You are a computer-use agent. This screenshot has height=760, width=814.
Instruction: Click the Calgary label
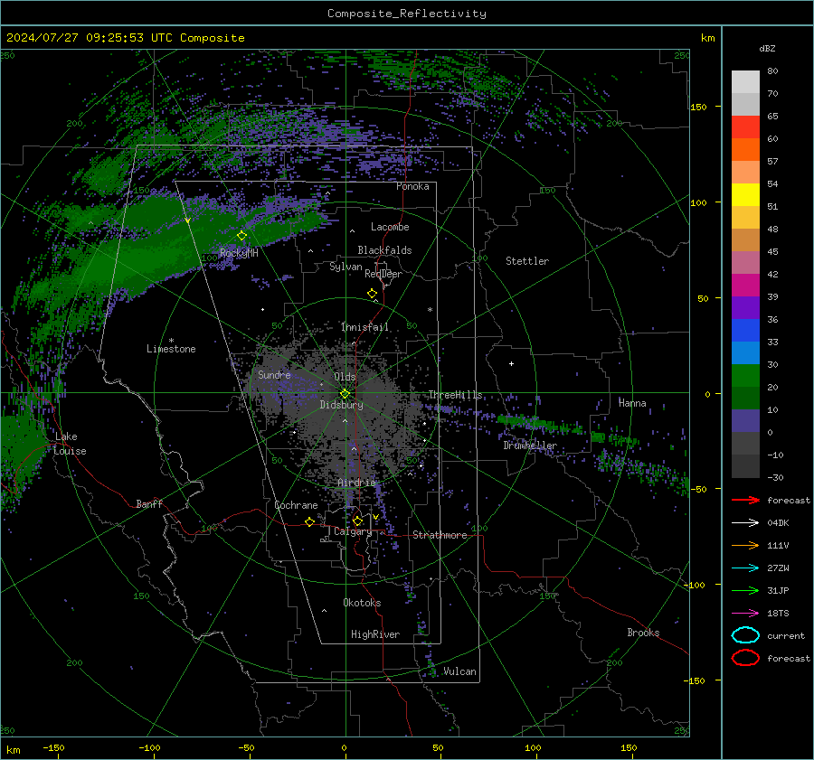(353, 531)
